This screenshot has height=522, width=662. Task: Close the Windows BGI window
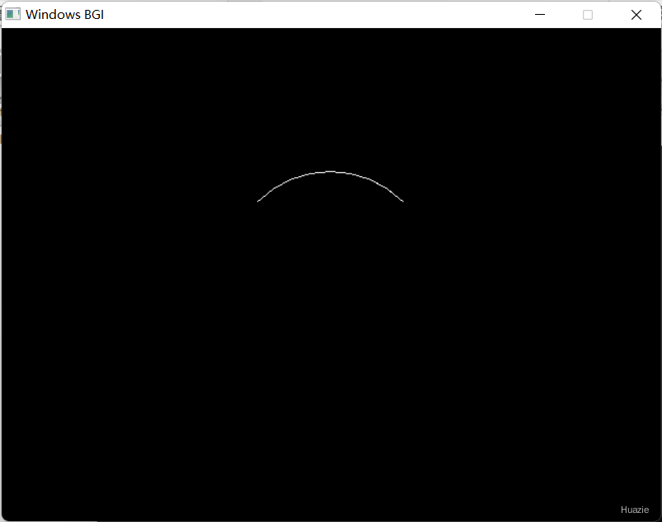tap(636, 15)
